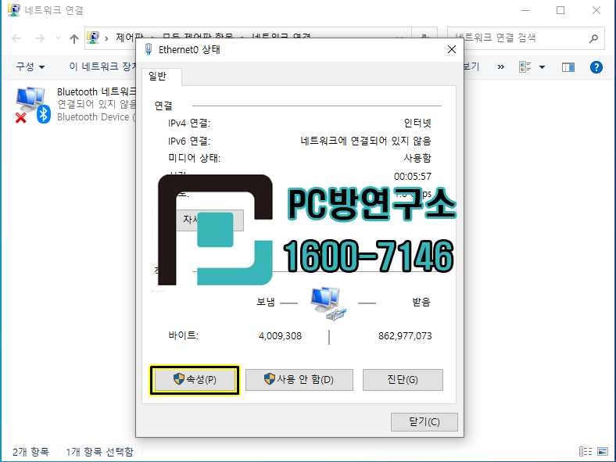Click 1개 항목 선택함 status bar text

point(99,452)
